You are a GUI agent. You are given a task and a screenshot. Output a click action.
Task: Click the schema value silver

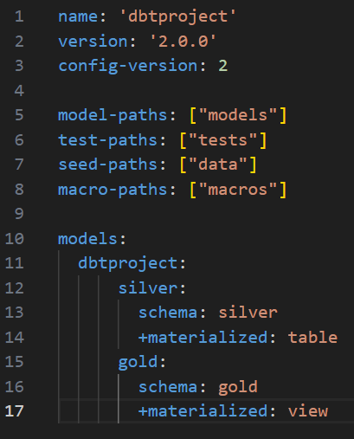pyautogui.click(x=248, y=313)
